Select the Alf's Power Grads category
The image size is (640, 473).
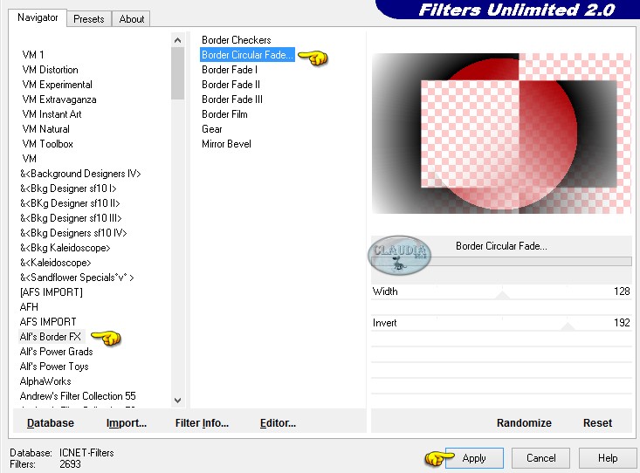57,352
